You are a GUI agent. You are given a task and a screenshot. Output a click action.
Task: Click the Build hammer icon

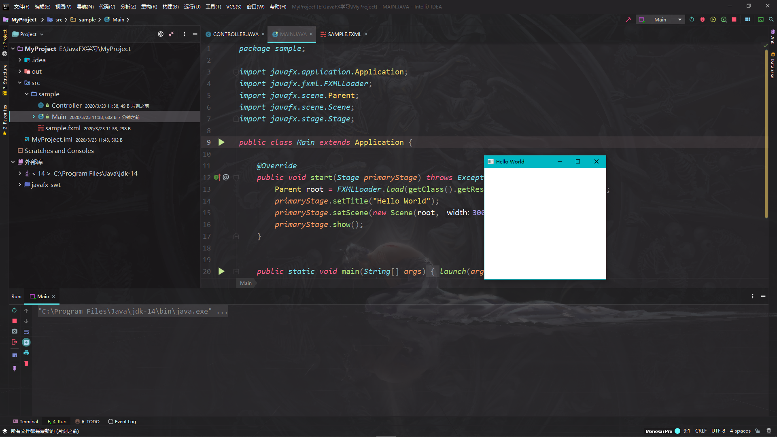click(x=628, y=19)
